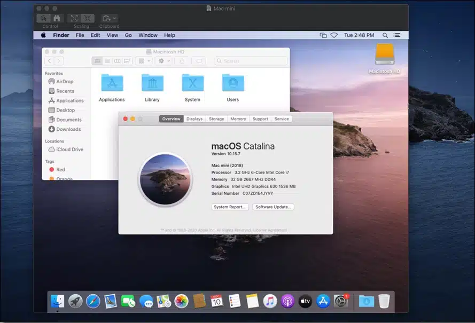Image resolution: width=475 pixels, height=323 pixels.
Task: Switch to observe mode binoculars icon
Action: pos(56,18)
